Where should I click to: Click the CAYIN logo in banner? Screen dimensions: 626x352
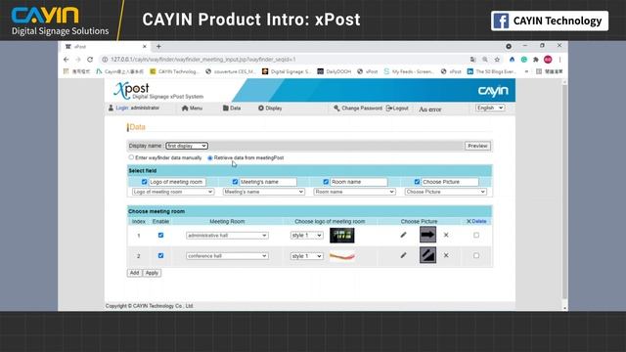[x=493, y=91]
